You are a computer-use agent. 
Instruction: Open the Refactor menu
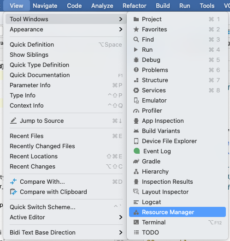pos(134,6)
